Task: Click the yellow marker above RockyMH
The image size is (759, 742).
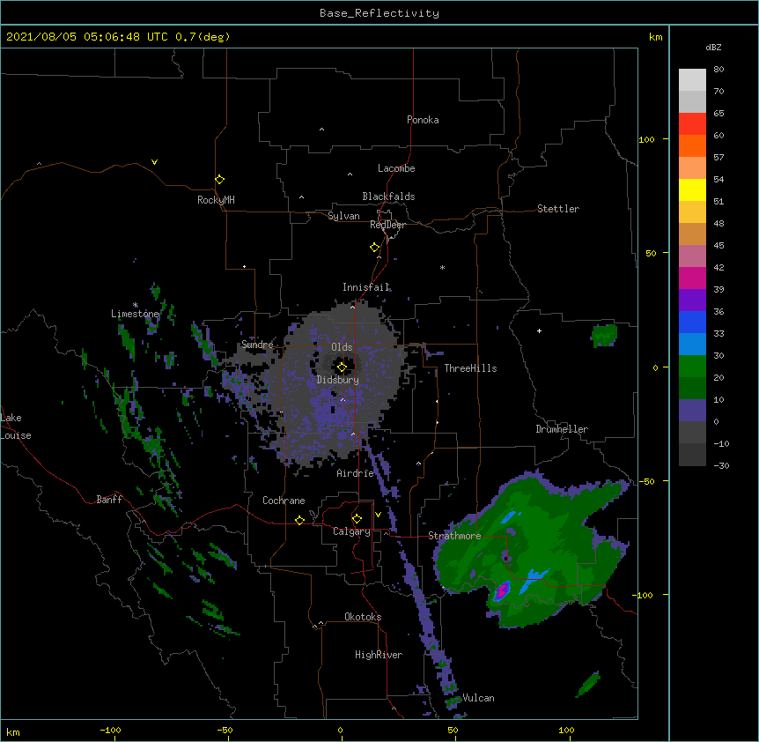Action: point(219,179)
